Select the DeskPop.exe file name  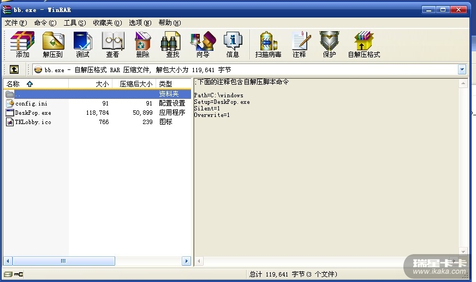33,113
